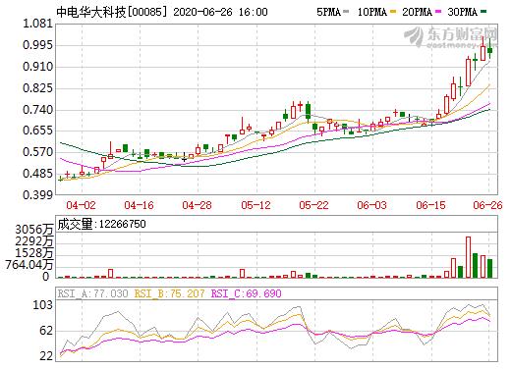
Task: Click the stock title 中电华大科技[00085]
Action: 112,12
